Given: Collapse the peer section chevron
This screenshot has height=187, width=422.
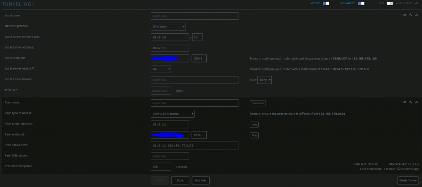Looking at the screenshot, I should point(417,102).
